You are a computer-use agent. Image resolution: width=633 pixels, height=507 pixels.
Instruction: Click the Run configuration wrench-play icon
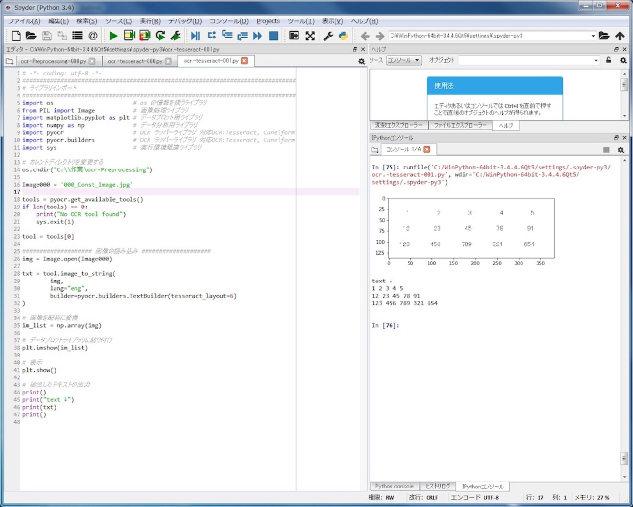pos(176,36)
